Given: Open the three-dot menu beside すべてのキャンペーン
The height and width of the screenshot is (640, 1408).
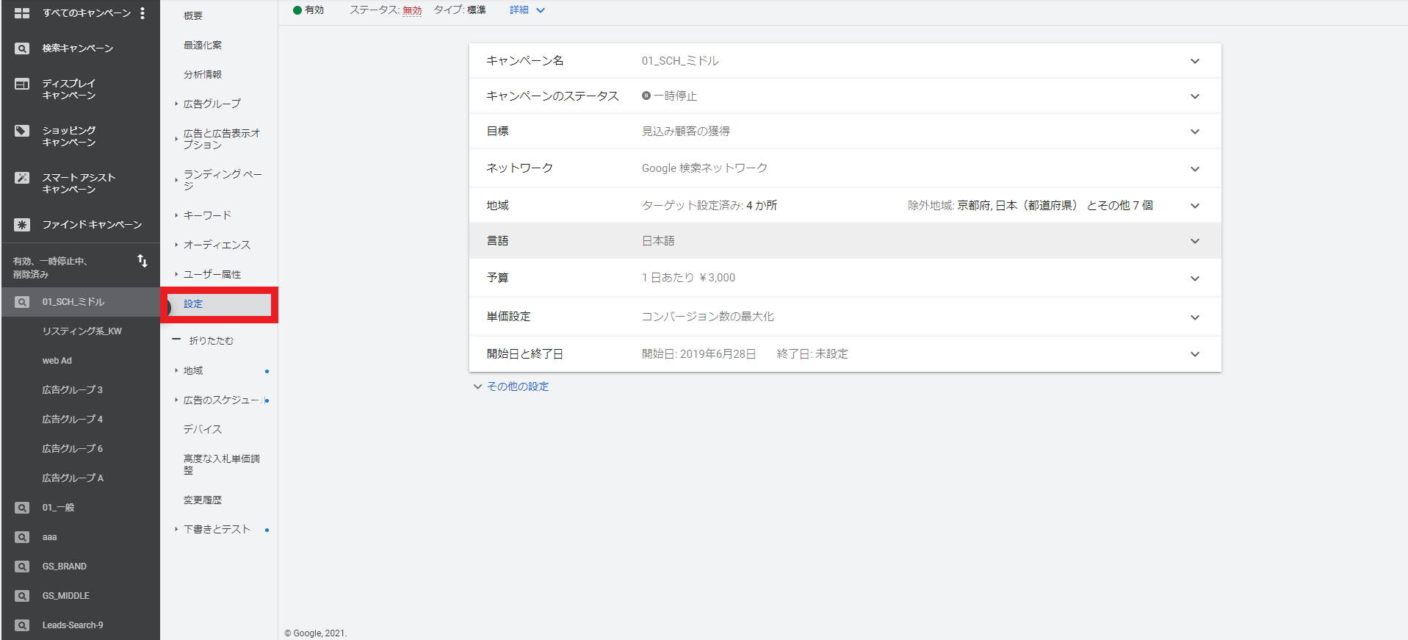Looking at the screenshot, I should [x=142, y=13].
